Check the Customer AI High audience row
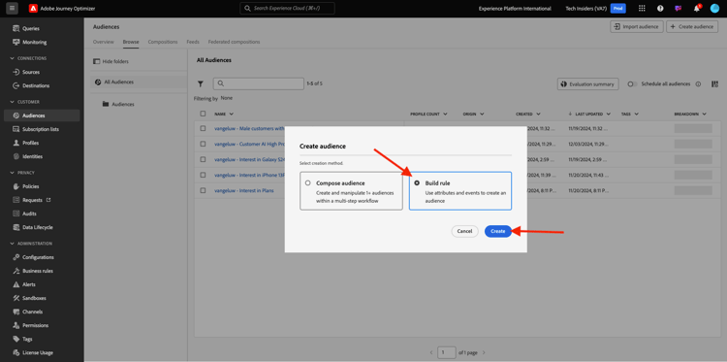Viewport: 727px width, 362px height. [204, 144]
